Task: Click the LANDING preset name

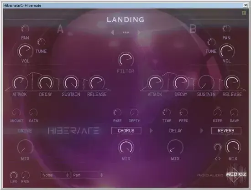Action: click(x=125, y=20)
